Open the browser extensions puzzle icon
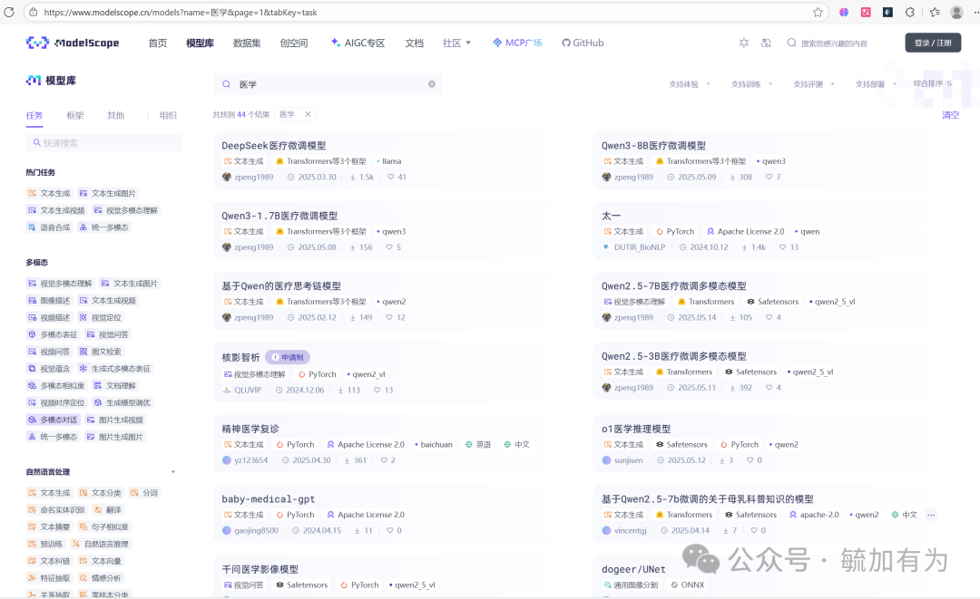 (910, 12)
